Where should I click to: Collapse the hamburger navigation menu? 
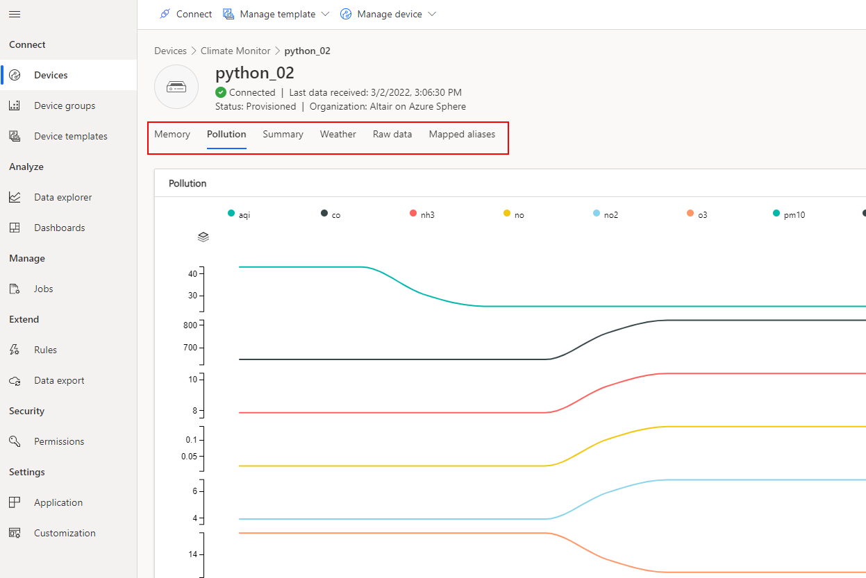pyautogui.click(x=15, y=14)
